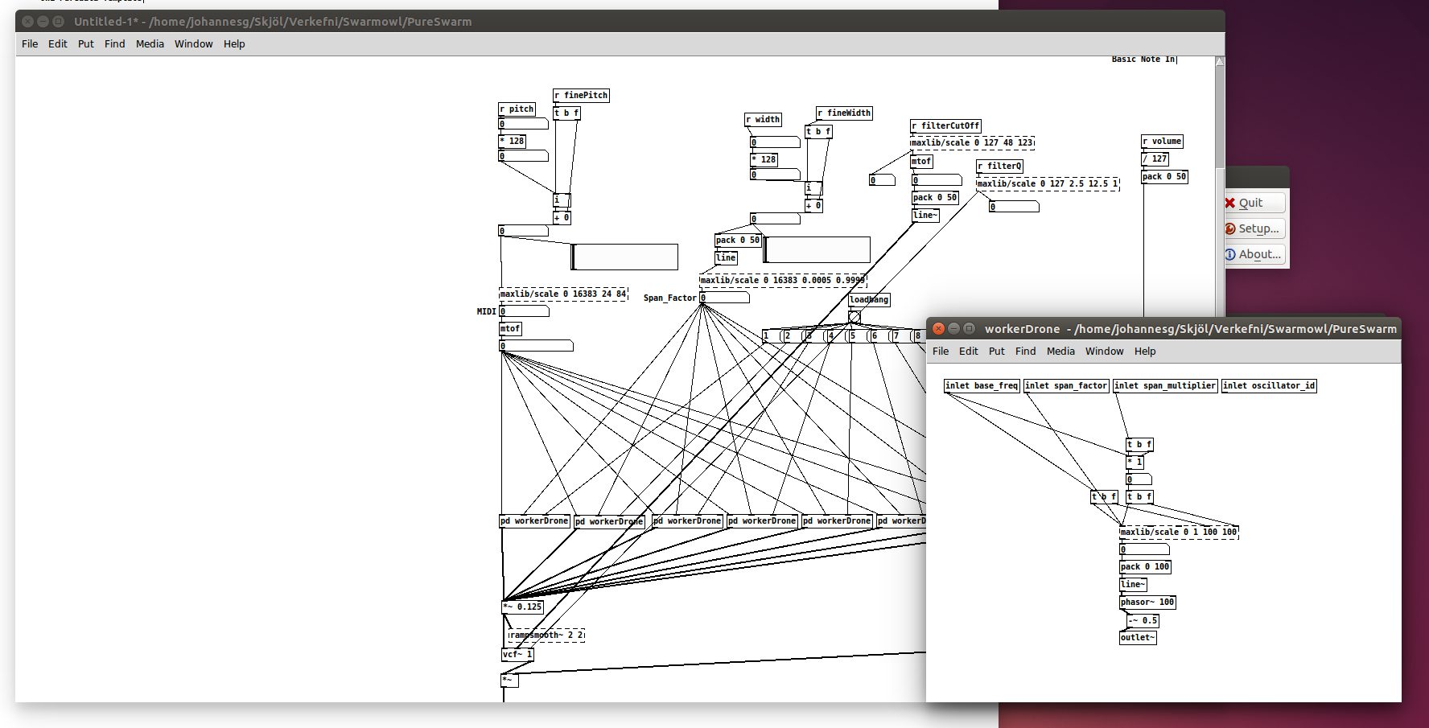This screenshot has height=728, width=1429.
Task: Select the rampsmooth~ 2 2 object
Action: 546,635
